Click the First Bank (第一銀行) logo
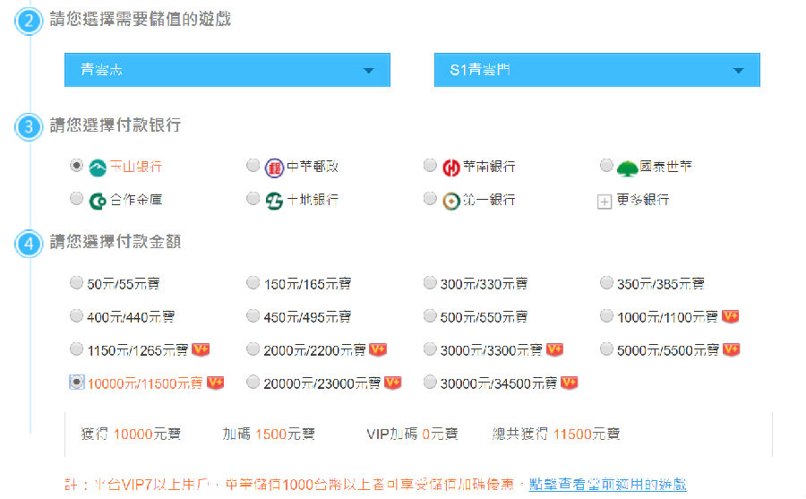 451,200
